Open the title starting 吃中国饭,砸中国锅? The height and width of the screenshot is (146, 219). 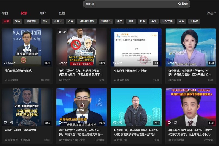(190, 73)
